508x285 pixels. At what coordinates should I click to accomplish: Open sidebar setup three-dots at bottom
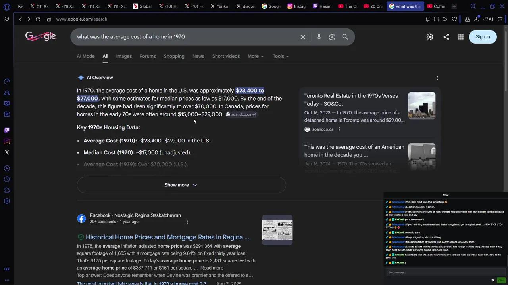click(x=7, y=280)
